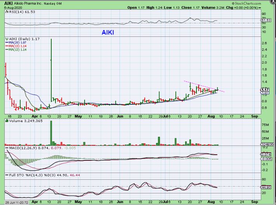The height and width of the screenshot is (205, 276).
Task: Click the MACD(12,26,9) indicator label
Action: click(23, 148)
